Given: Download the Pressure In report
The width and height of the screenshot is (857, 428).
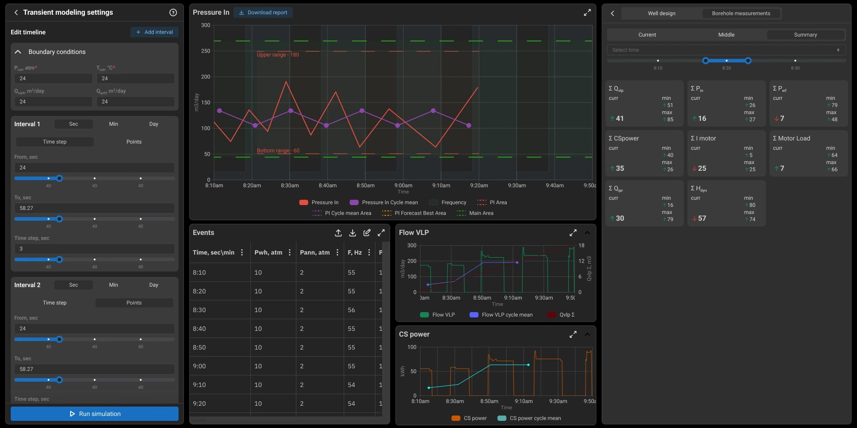Looking at the screenshot, I should [263, 12].
